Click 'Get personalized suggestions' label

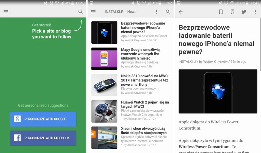point(43,105)
